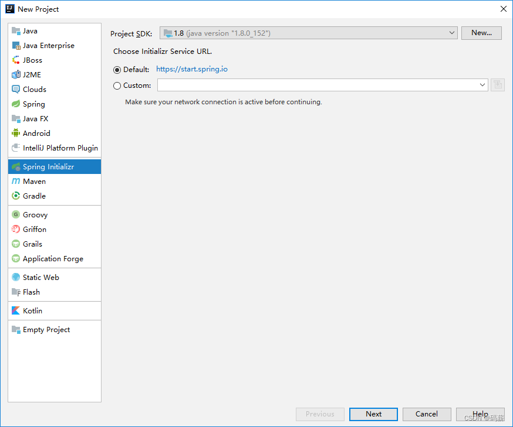Open the file browser beside Custom URL field
This screenshot has width=513, height=427.
pyautogui.click(x=497, y=85)
